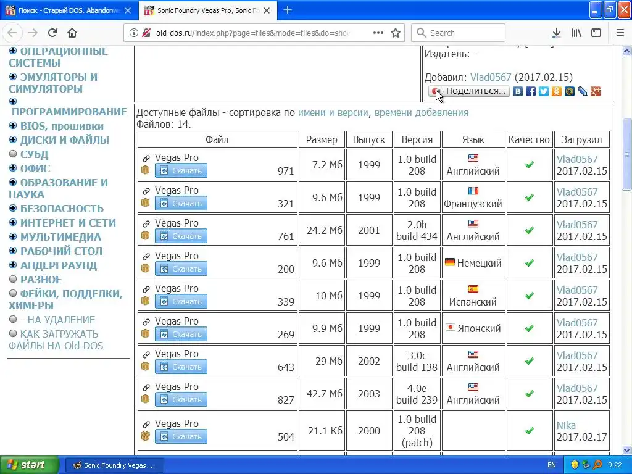Click the address bar URL
This screenshot has height=474, width=632.
click(252, 33)
